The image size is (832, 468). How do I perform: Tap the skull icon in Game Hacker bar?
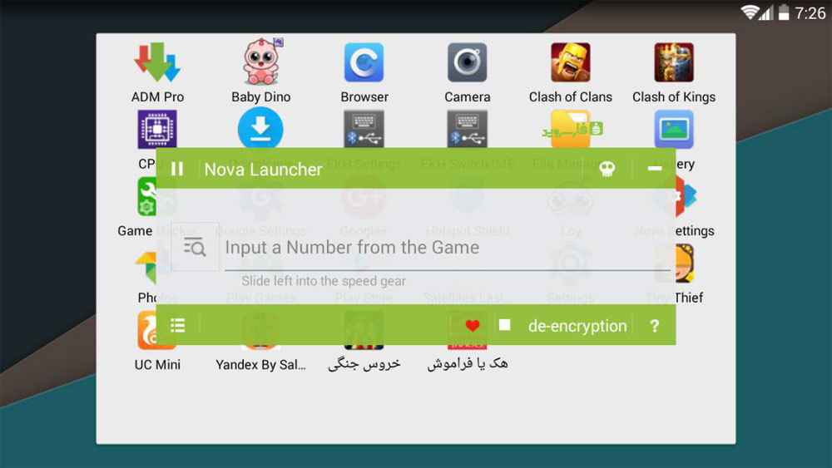[607, 169]
